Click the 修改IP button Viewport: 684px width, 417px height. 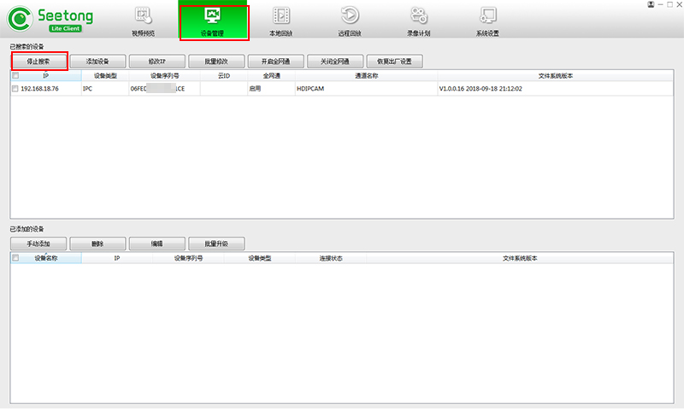[x=158, y=62]
